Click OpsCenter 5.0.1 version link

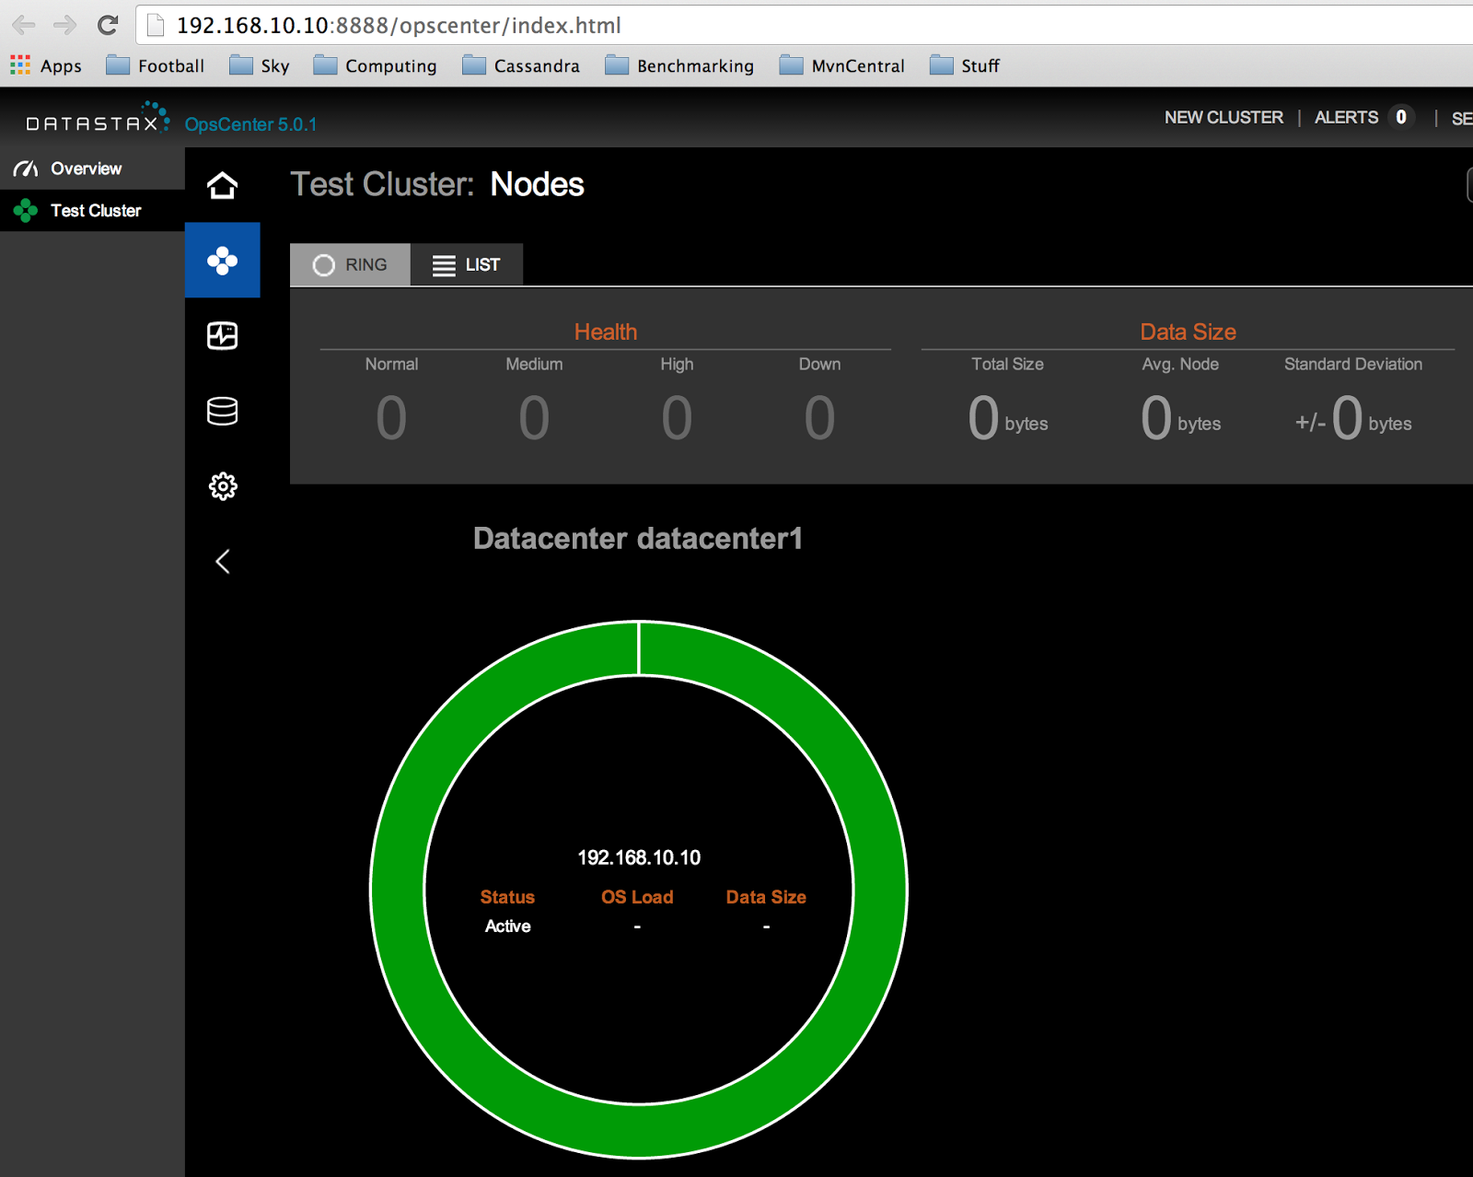(250, 124)
